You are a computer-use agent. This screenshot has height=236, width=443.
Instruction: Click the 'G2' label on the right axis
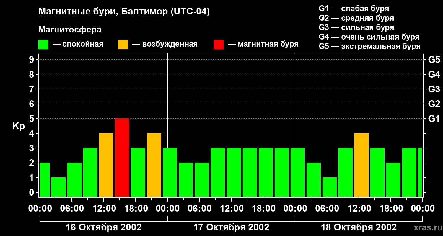pyautogui.click(x=434, y=104)
